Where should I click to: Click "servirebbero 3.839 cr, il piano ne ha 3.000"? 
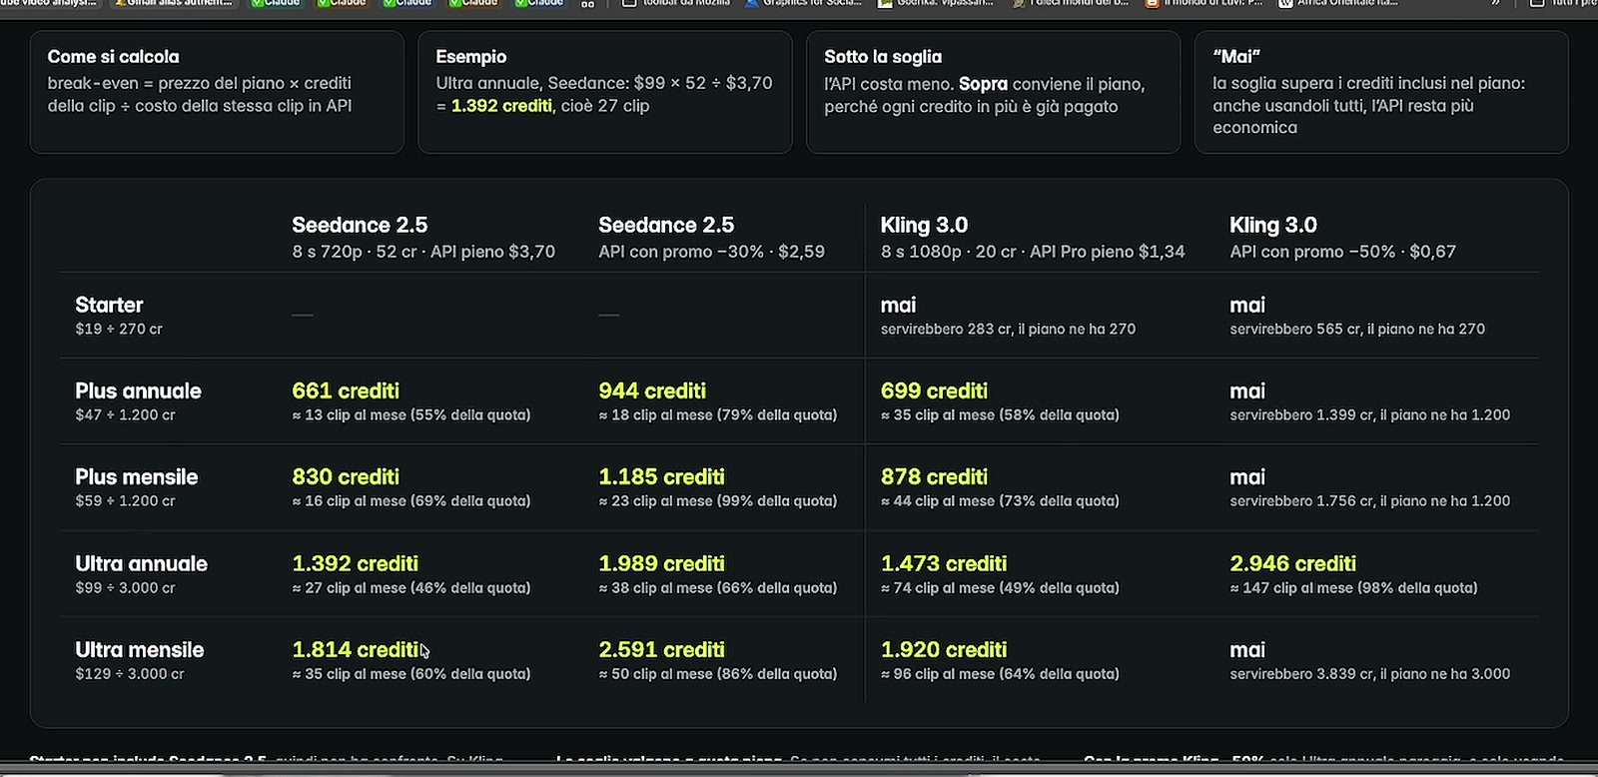click(1369, 674)
